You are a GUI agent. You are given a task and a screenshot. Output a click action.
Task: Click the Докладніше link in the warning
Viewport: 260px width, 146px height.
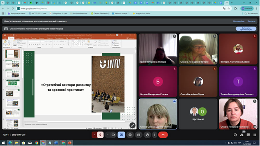click(238, 21)
